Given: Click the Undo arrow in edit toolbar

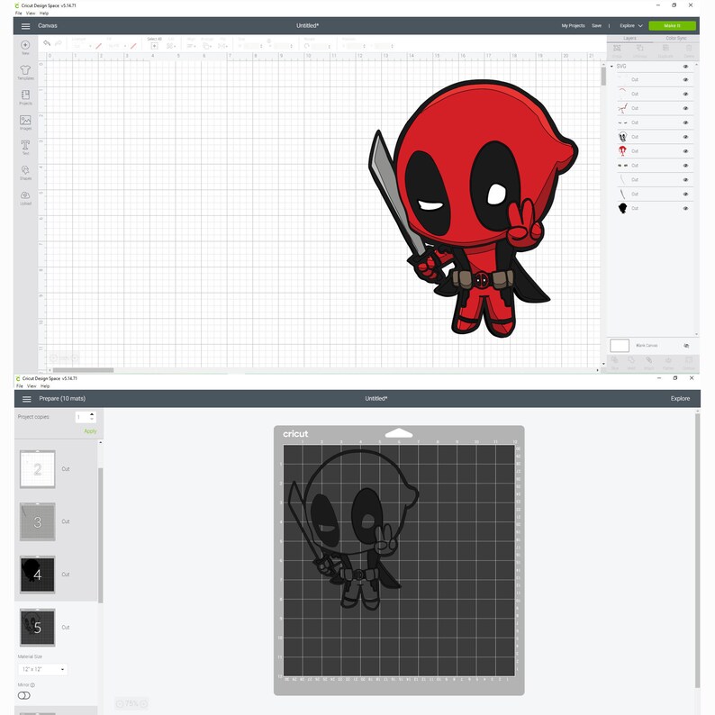Looking at the screenshot, I should tap(47, 43).
